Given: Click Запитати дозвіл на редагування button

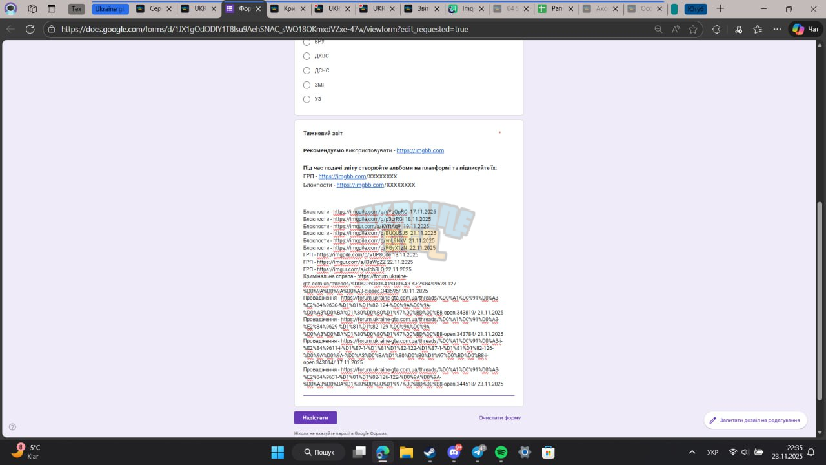Looking at the screenshot, I should pyautogui.click(x=755, y=420).
